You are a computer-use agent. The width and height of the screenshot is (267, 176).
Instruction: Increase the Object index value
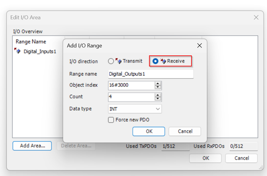[x=158, y=83]
